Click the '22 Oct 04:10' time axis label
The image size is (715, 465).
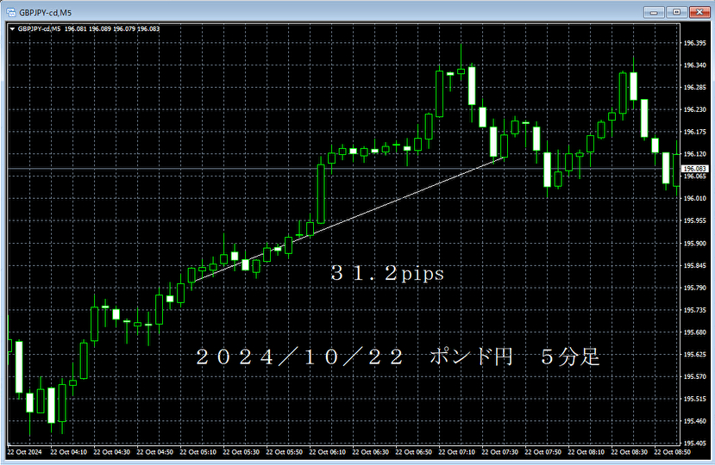click(x=68, y=452)
